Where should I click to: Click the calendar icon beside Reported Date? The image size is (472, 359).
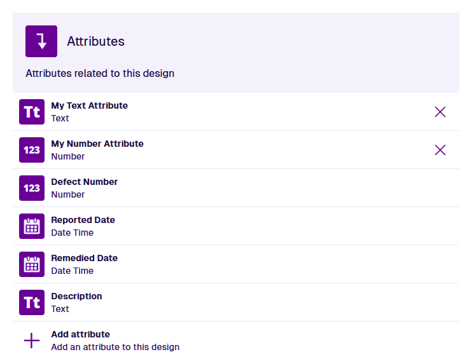coord(32,226)
